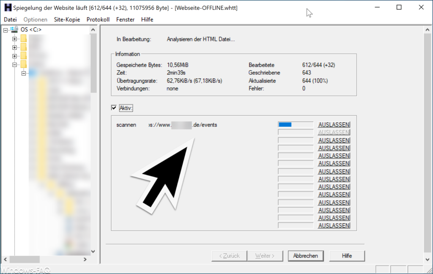Viewport: 433px width, 274px height.
Task: Expand the first plus node under OS <C:>
Action: click(15, 39)
